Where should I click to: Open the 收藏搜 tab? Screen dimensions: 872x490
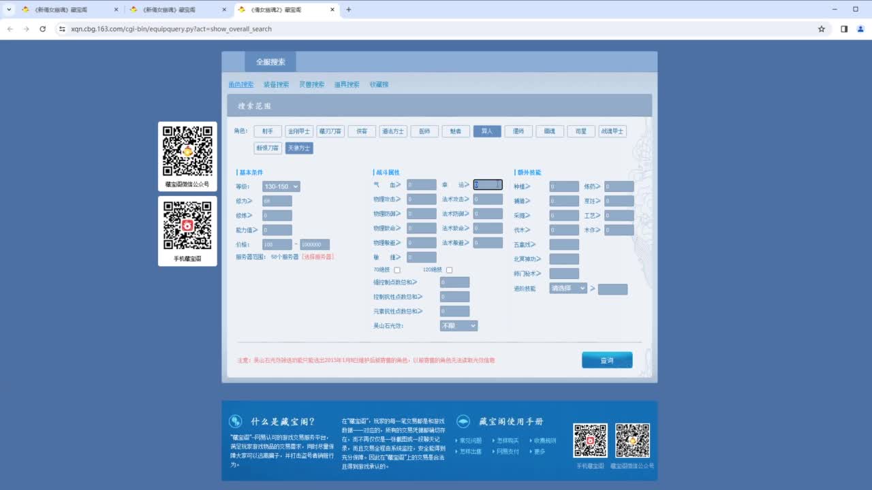(379, 84)
